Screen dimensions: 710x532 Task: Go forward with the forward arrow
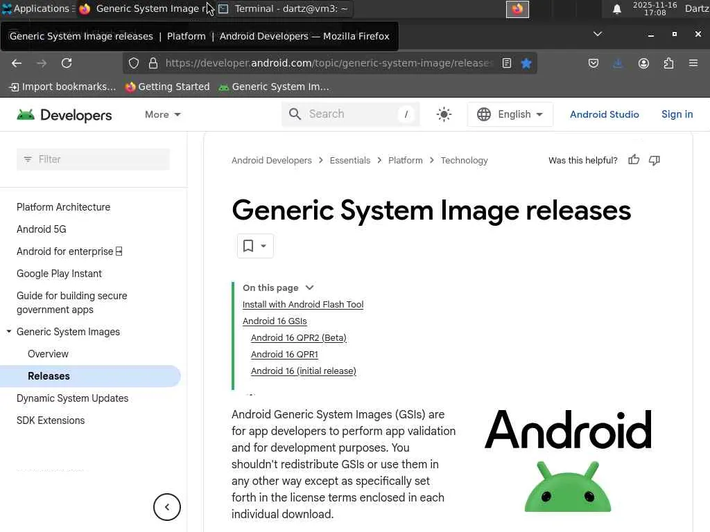(x=42, y=63)
